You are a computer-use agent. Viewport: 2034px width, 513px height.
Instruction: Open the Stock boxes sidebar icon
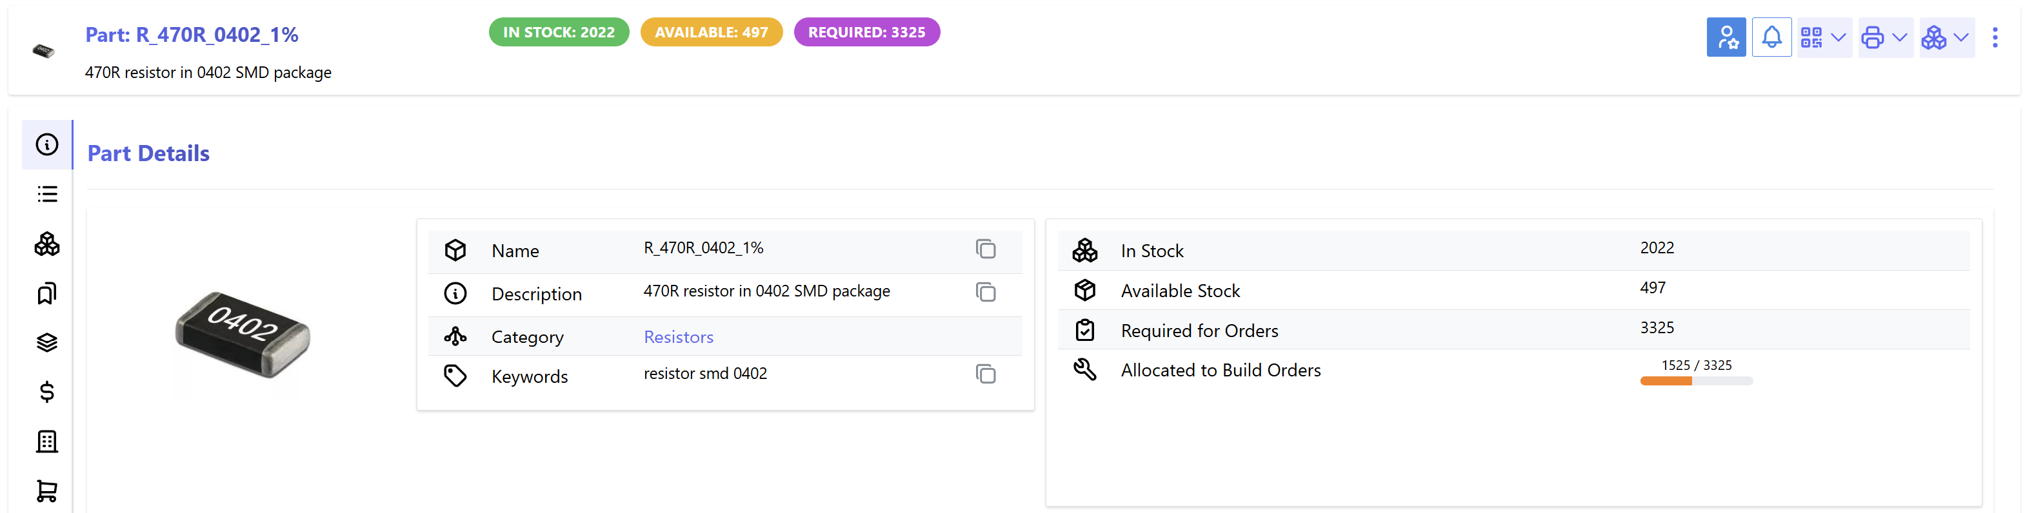click(x=47, y=244)
